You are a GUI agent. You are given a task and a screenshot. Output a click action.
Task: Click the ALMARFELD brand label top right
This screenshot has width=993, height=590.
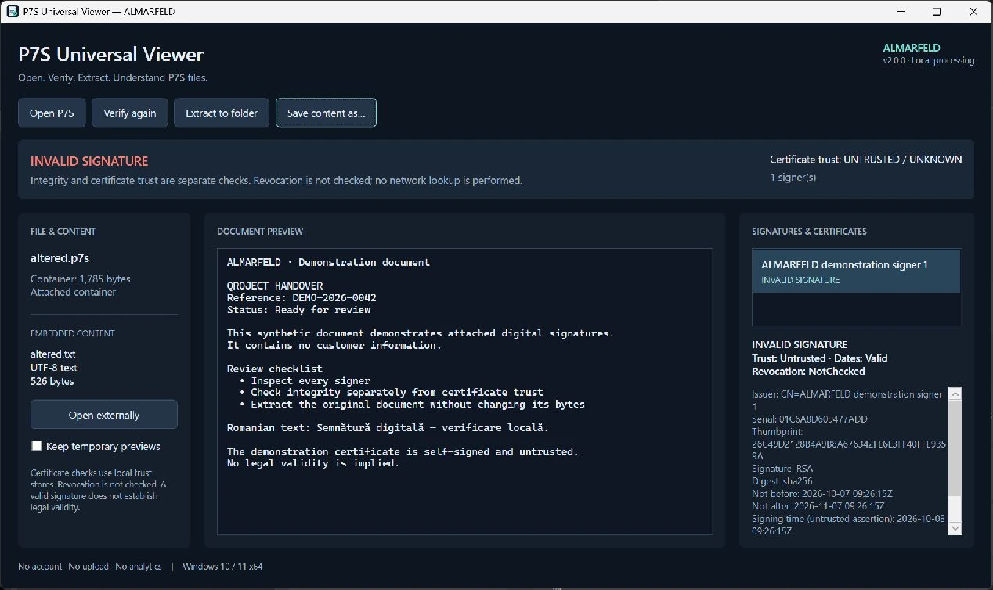point(912,48)
